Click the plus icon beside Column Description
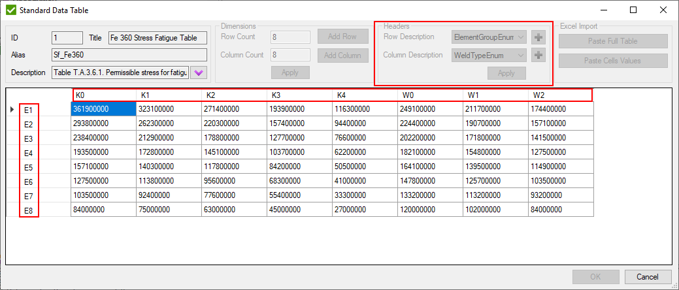679x290 pixels. 538,55
